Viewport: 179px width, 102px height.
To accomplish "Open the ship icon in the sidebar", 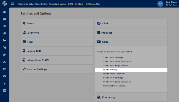I will (5, 33).
